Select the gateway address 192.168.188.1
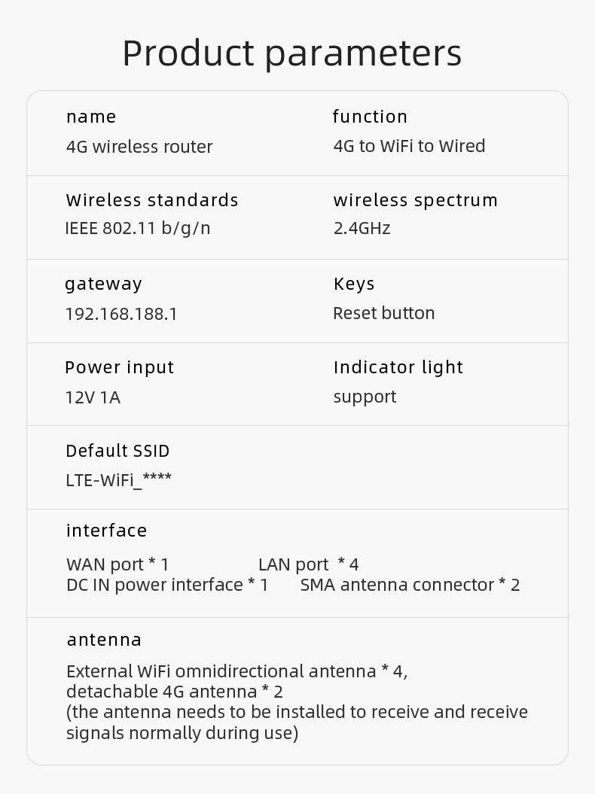Image resolution: width=595 pixels, height=794 pixels. (121, 314)
